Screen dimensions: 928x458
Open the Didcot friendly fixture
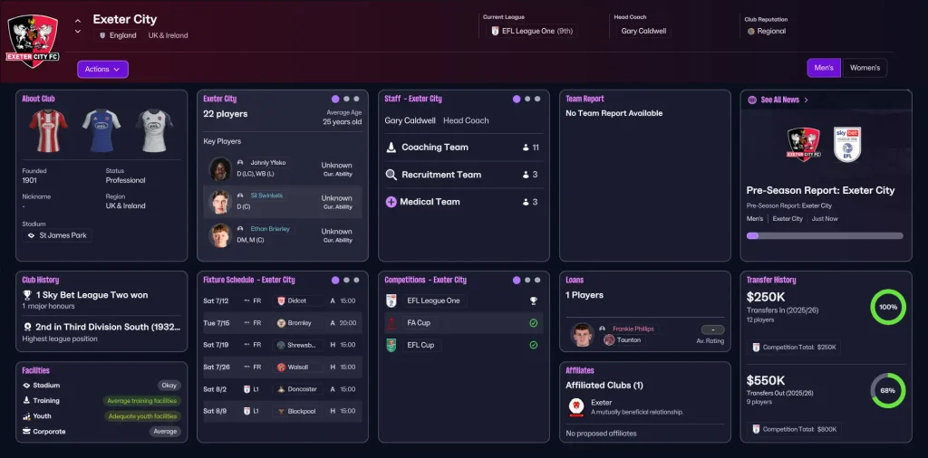tap(283, 301)
